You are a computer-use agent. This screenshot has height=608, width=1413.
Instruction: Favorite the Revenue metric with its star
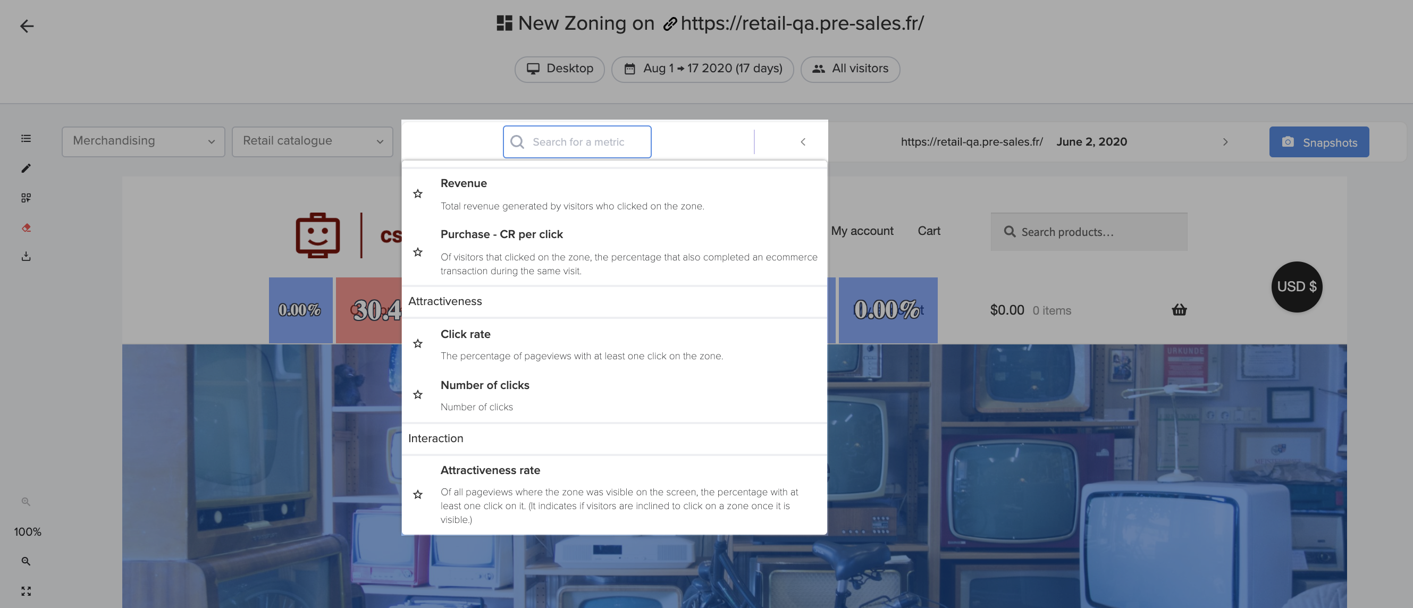[417, 193]
